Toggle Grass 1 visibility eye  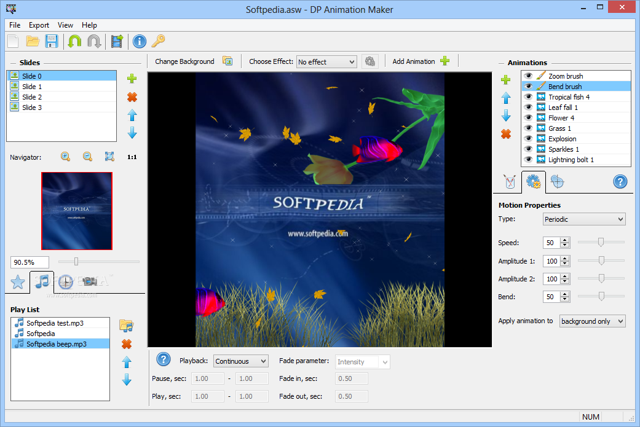coord(528,128)
